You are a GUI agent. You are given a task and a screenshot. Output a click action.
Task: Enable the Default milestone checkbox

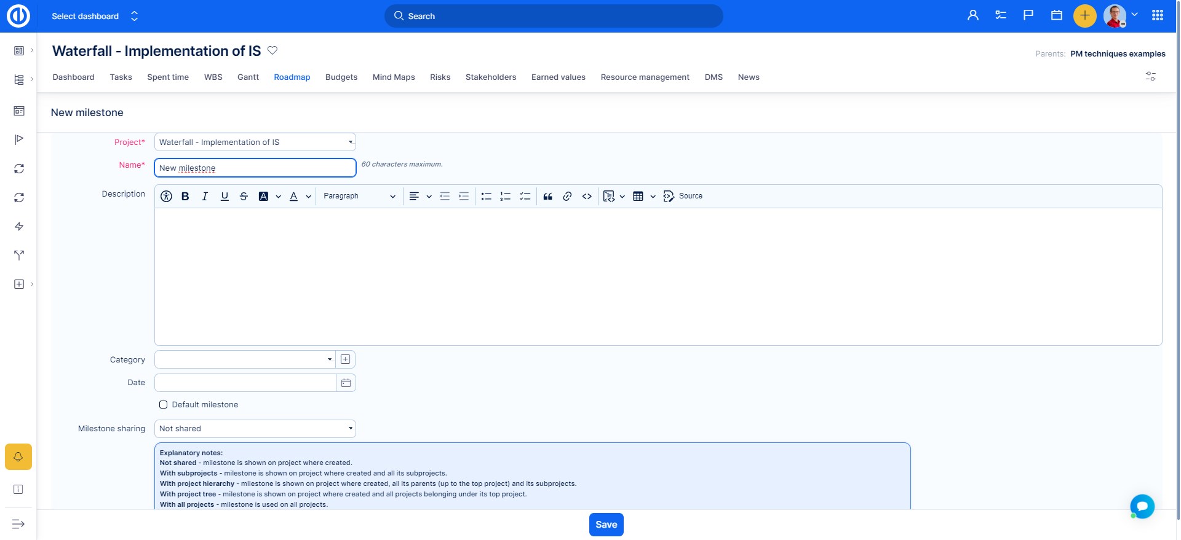[x=164, y=405]
